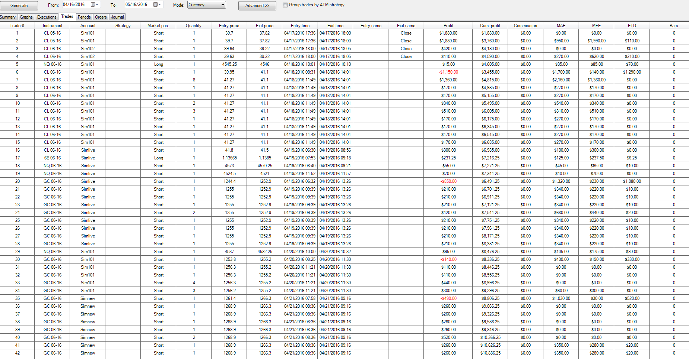Sort by the Instrument column header

click(x=53, y=26)
